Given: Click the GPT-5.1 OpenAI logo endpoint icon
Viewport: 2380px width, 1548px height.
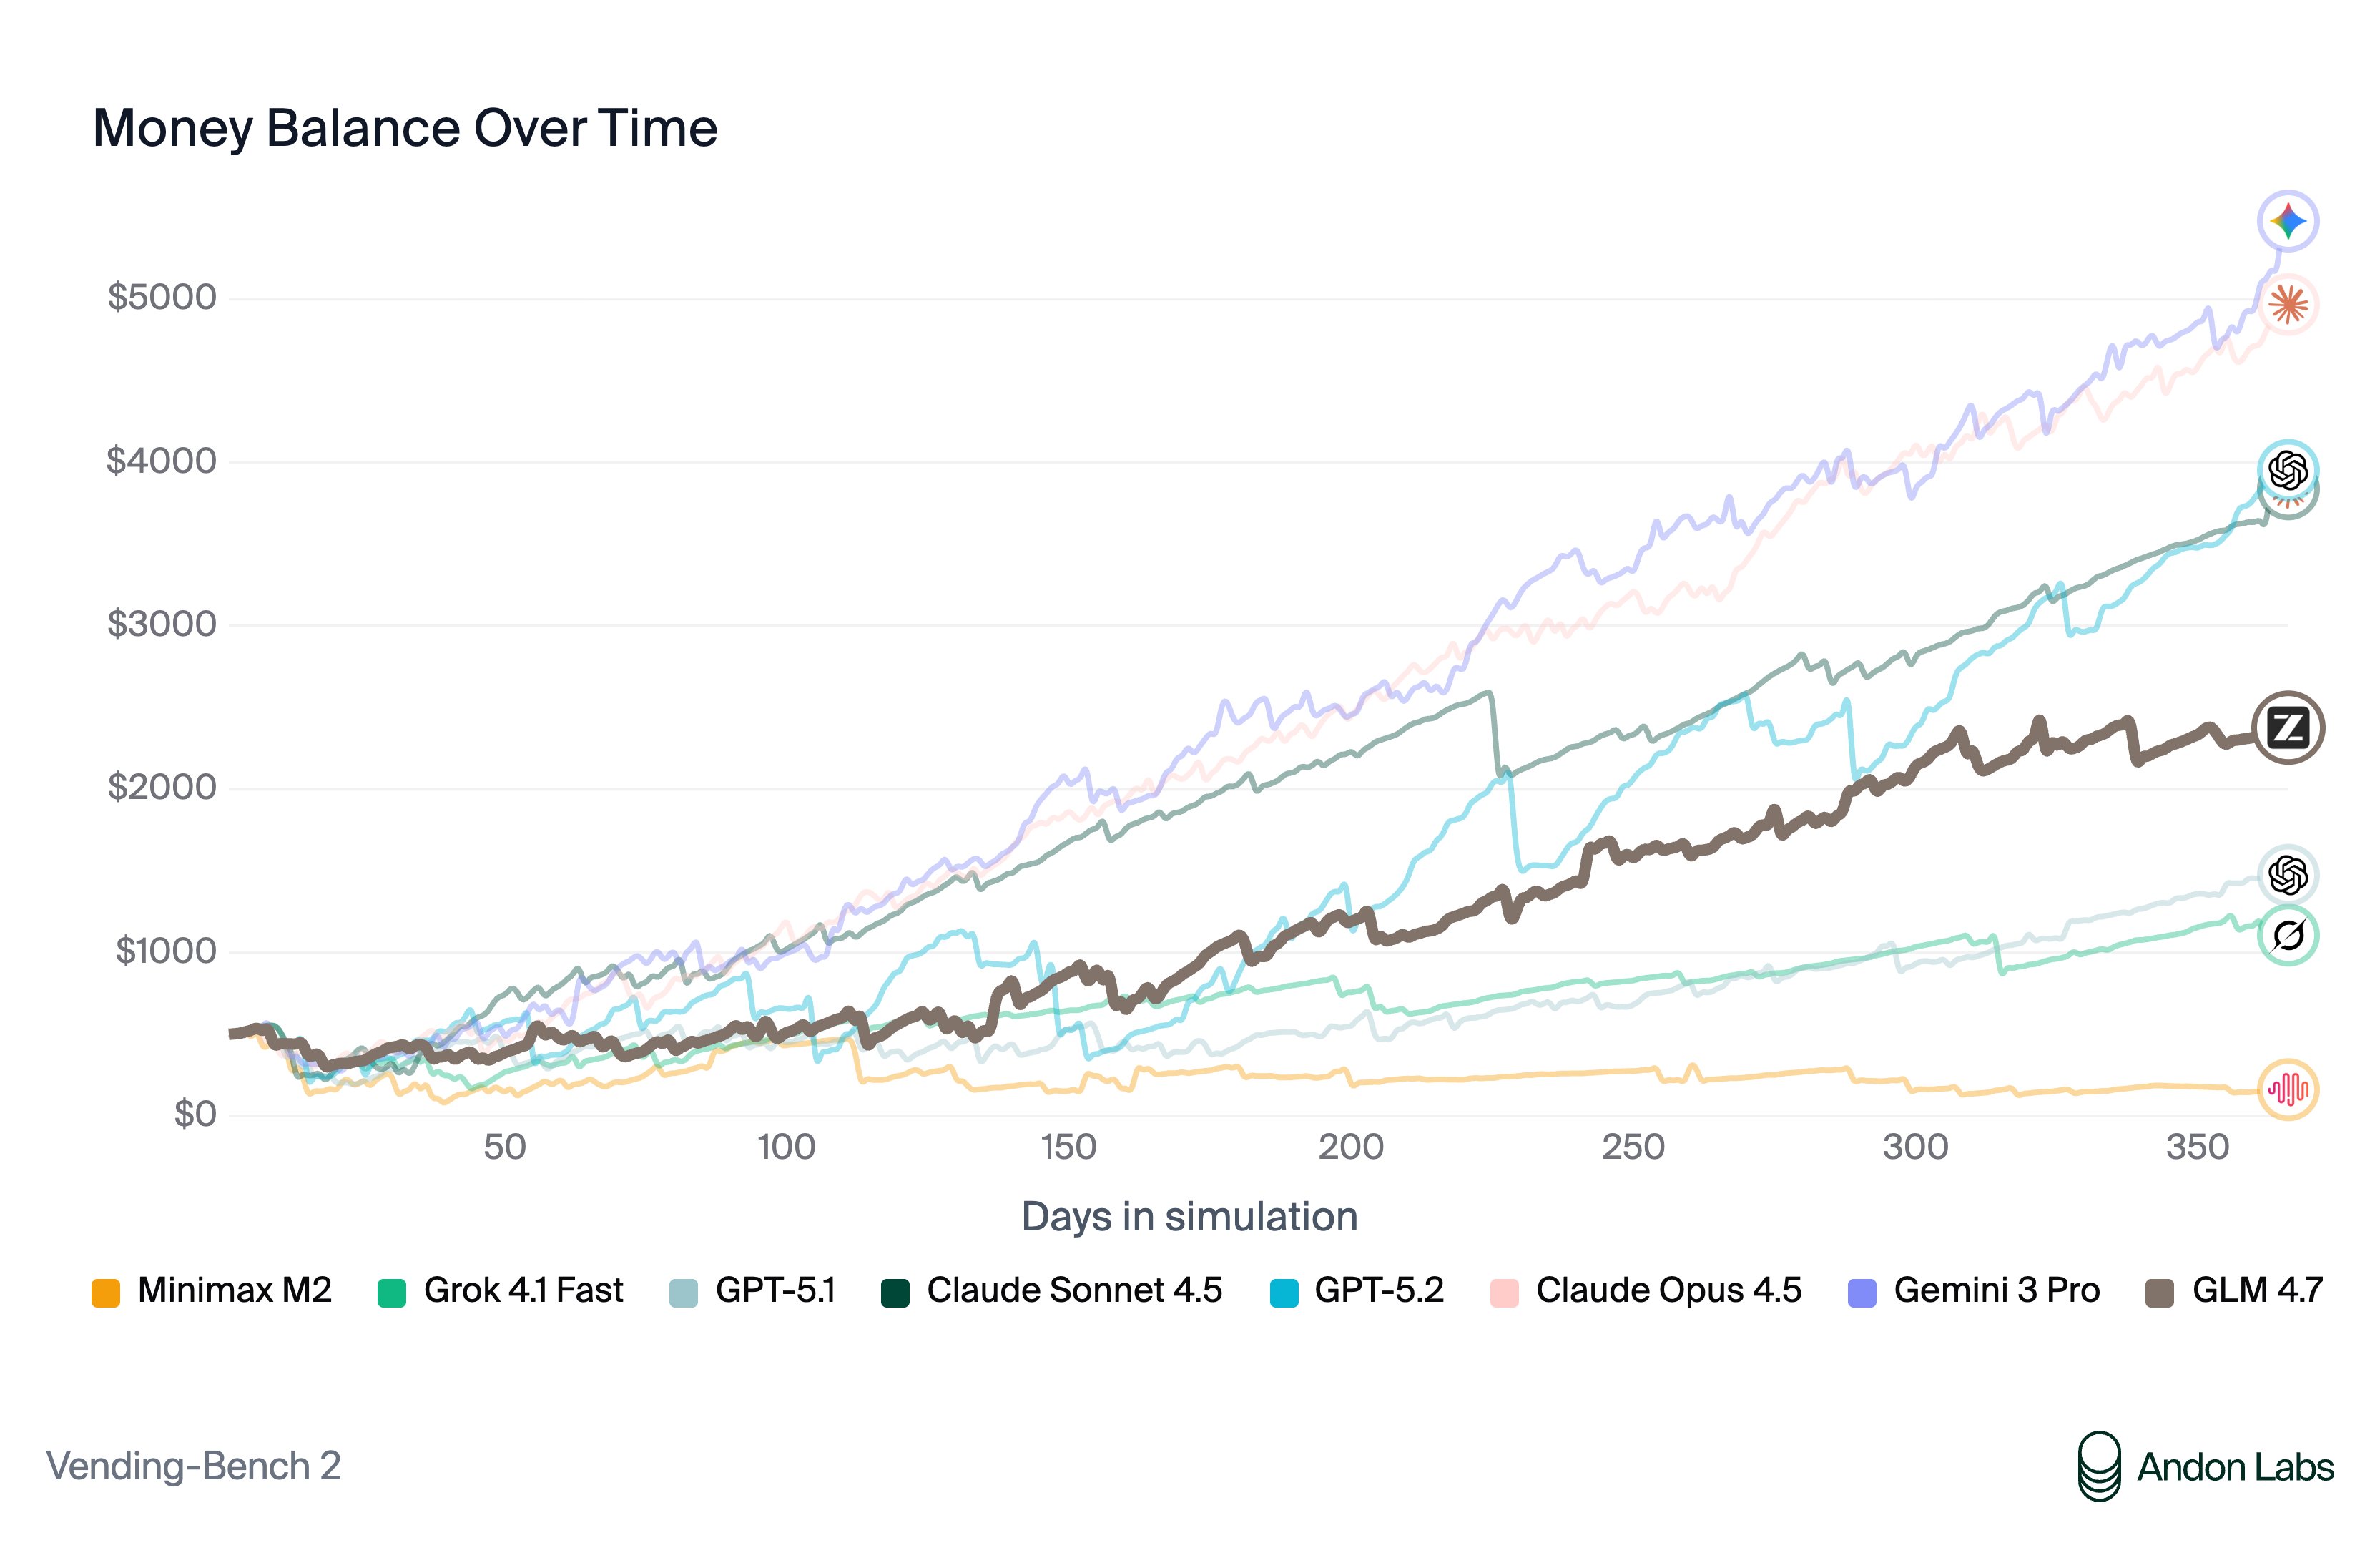Looking at the screenshot, I should [2287, 875].
